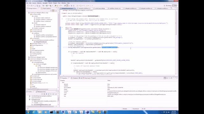
Task: Click Previous Annotation toolbar icon
Action: [x=81, y=6]
